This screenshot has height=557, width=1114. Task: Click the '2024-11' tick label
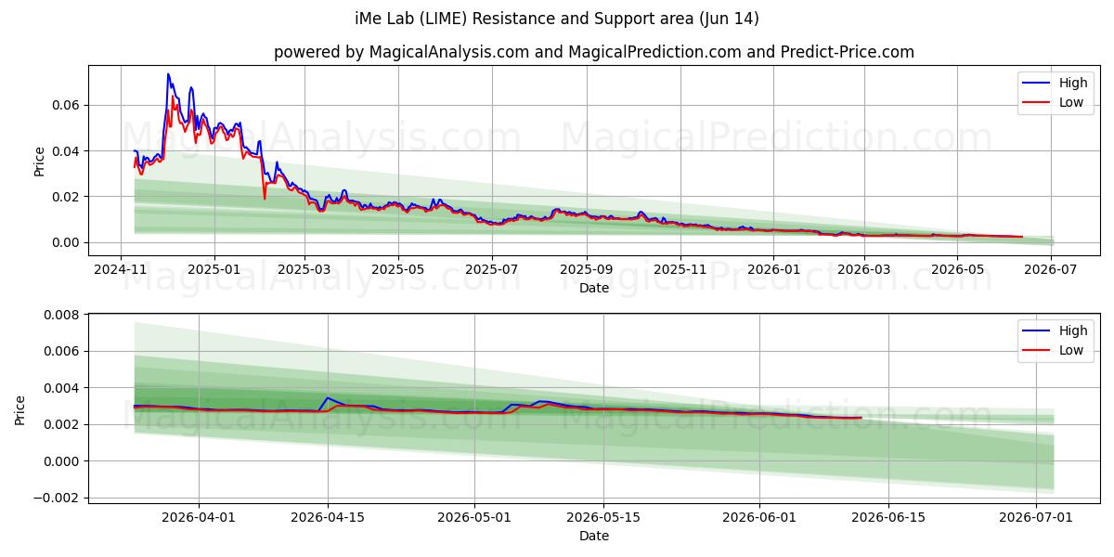121,269
